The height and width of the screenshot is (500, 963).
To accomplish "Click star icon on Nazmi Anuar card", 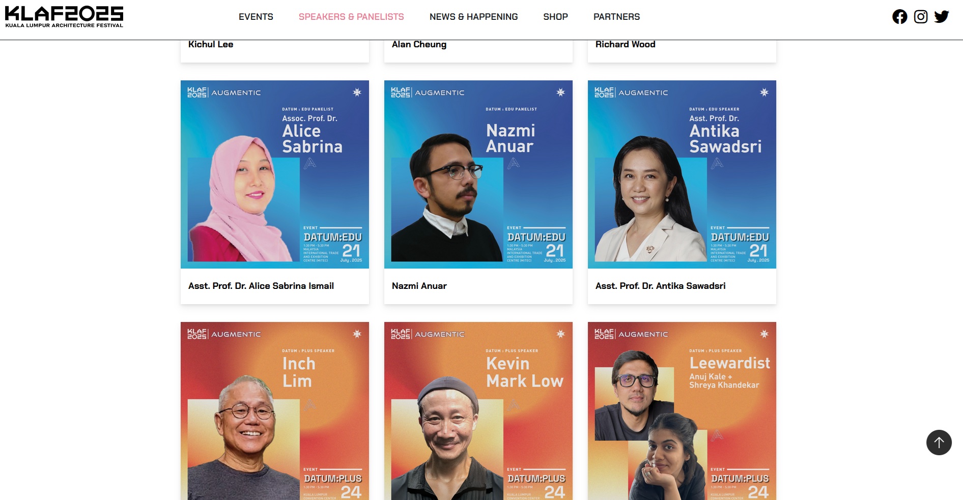I will click(x=560, y=92).
